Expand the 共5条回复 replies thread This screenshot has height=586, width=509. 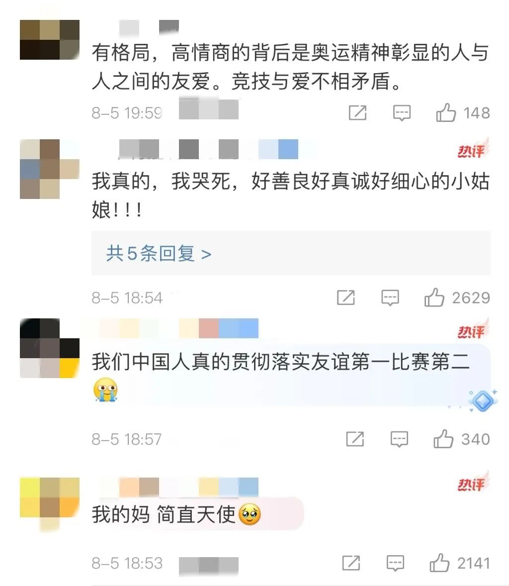[159, 254]
